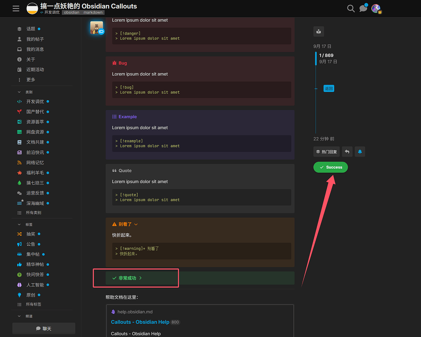Click the 网络记忆 RSS icon
421x337 pixels.
(x=19, y=163)
